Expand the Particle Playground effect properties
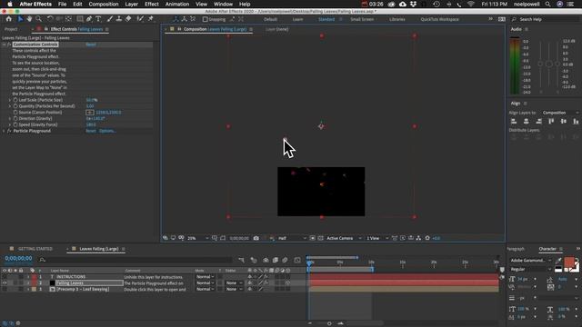 [x=4, y=131]
